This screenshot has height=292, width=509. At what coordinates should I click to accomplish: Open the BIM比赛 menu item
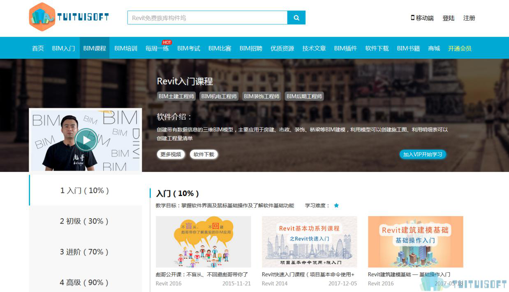coord(220,48)
